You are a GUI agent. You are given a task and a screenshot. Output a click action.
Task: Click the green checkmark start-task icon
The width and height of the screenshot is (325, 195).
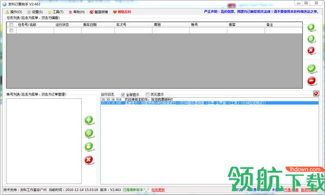311,69
